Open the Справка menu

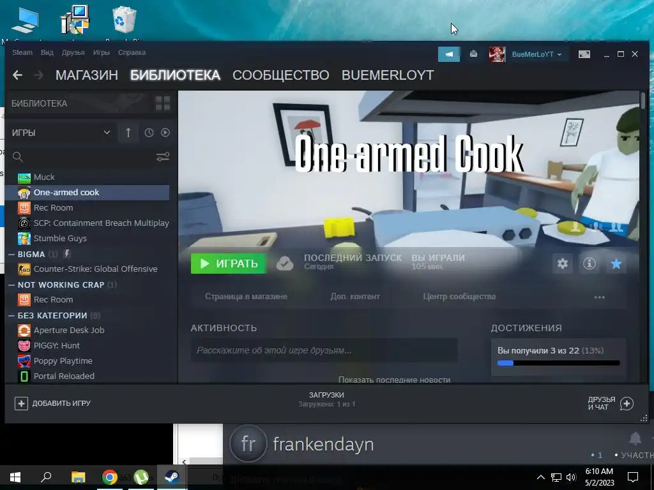click(132, 52)
